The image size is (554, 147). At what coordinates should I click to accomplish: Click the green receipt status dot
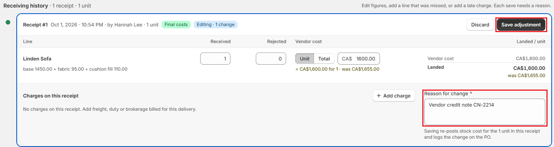click(x=8, y=22)
